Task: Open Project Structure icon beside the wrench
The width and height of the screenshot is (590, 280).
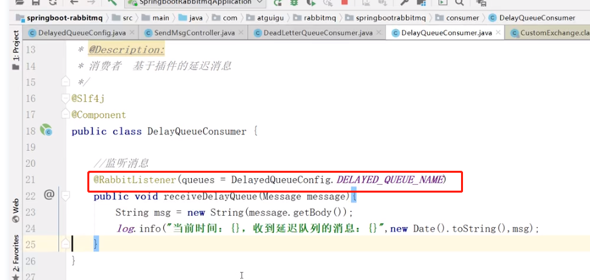Action: point(421,2)
